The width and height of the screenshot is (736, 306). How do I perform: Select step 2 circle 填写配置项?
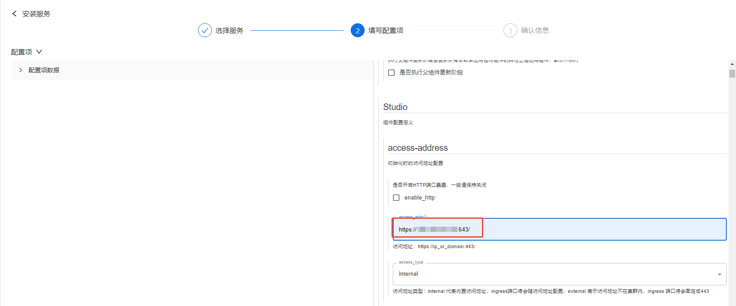(358, 30)
